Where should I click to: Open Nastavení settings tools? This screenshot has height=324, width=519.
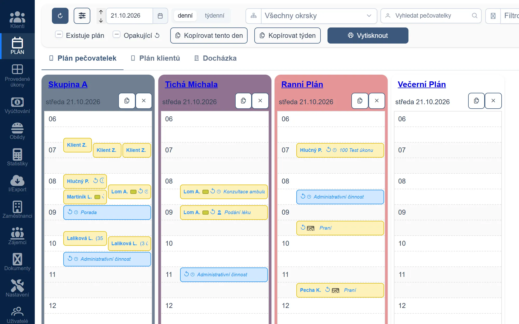17,288
